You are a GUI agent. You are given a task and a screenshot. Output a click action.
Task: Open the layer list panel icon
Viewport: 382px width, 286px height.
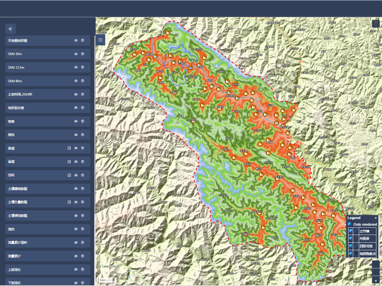pyautogui.click(x=101, y=40)
